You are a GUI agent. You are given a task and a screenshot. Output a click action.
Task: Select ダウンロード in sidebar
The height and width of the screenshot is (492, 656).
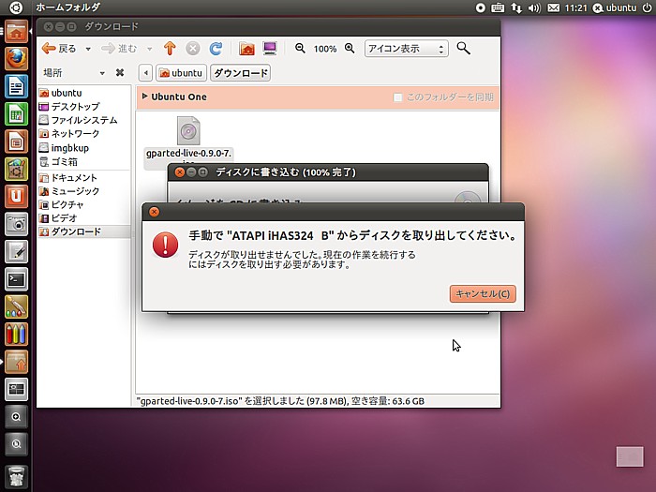(83, 231)
